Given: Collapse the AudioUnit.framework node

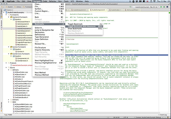Looking at the screenshot, I should (x=9, y=17).
